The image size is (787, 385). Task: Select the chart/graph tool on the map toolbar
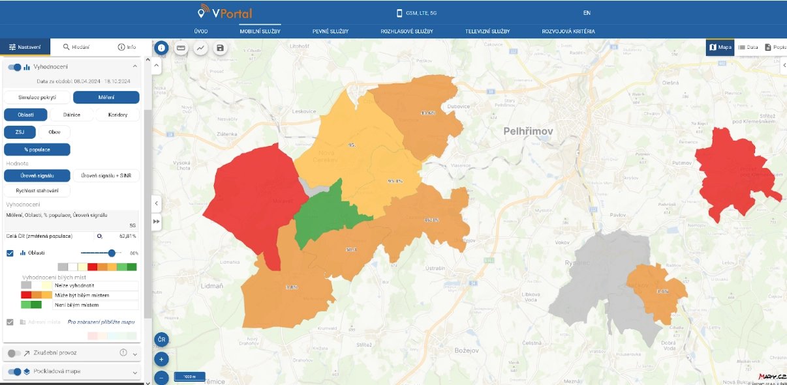[x=199, y=47]
